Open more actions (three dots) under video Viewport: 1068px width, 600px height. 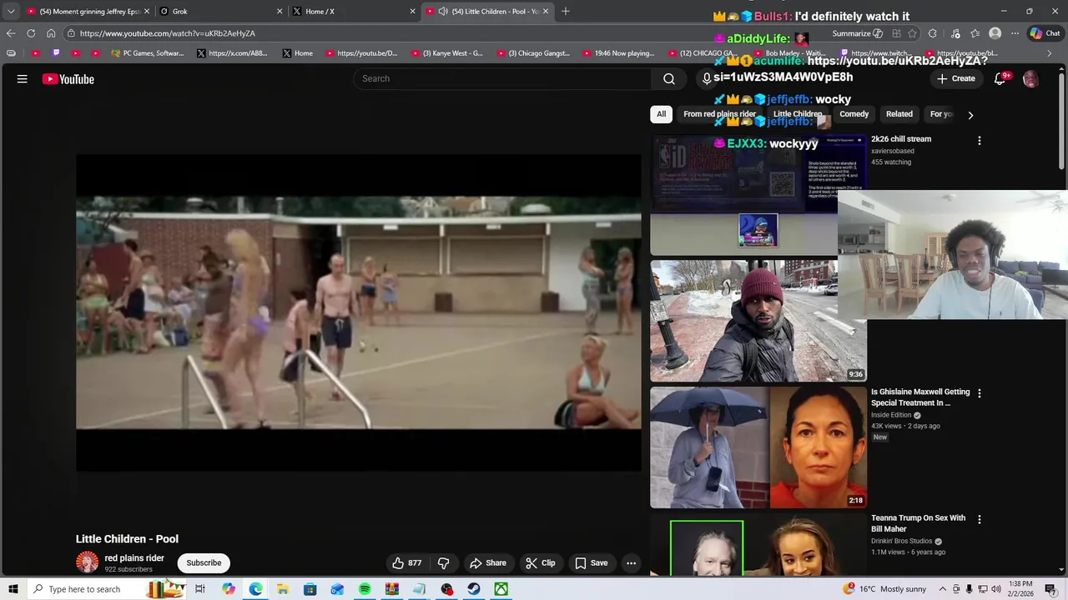pyautogui.click(x=632, y=563)
